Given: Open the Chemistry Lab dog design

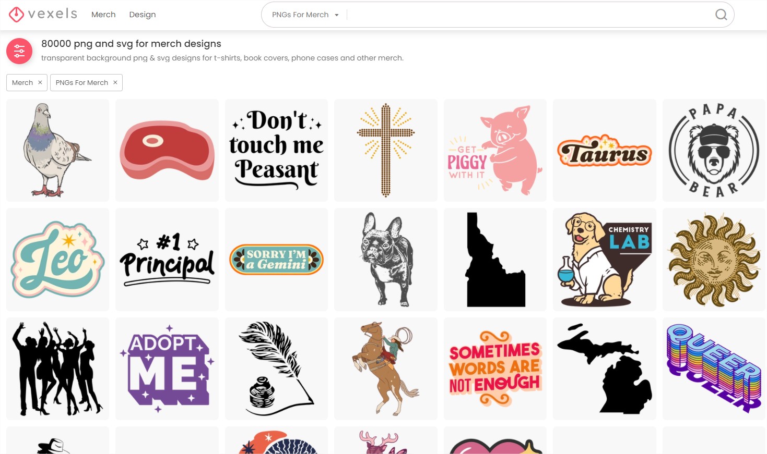Looking at the screenshot, I should point(605,260).
